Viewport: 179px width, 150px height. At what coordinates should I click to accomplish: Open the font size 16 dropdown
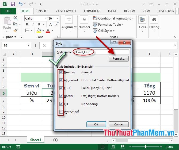58,18
